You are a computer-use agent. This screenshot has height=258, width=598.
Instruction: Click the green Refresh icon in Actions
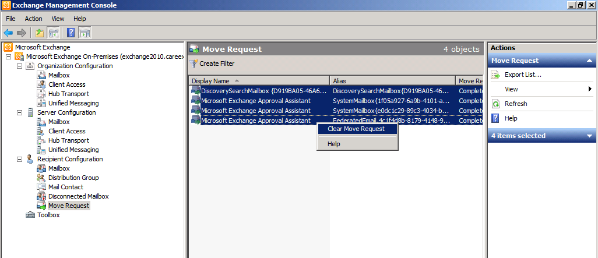(x=495, y=104)
